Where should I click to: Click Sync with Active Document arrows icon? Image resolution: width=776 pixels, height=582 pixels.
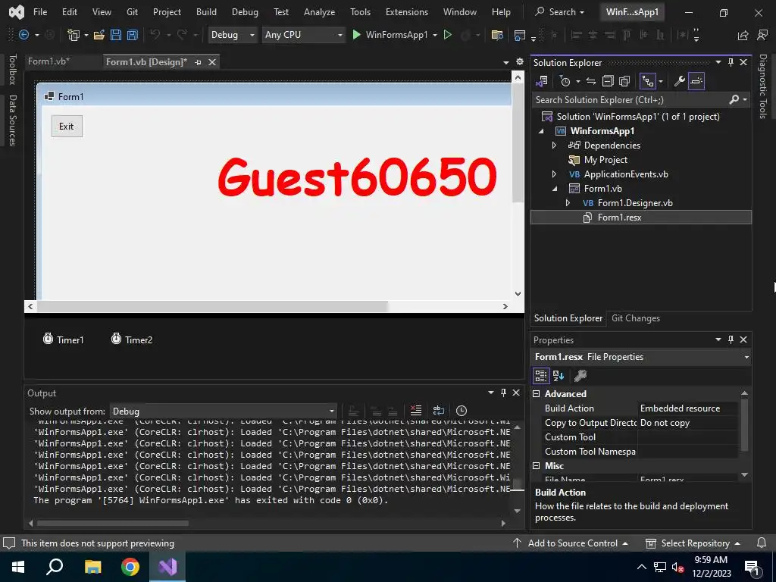click(591, 80)
